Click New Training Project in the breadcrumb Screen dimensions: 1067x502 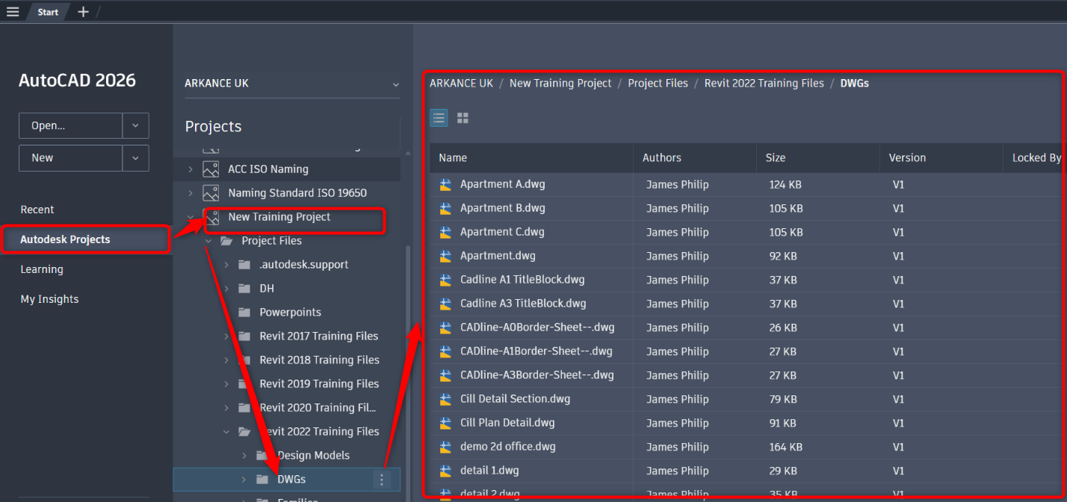click(560, 84)
